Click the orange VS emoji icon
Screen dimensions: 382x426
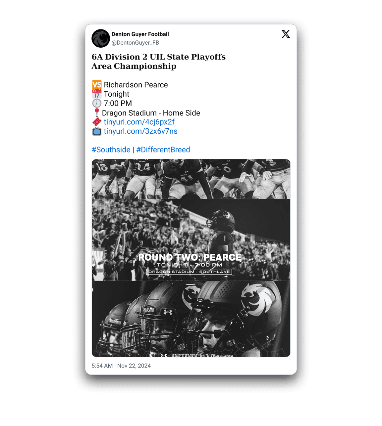tap(97, 85)
